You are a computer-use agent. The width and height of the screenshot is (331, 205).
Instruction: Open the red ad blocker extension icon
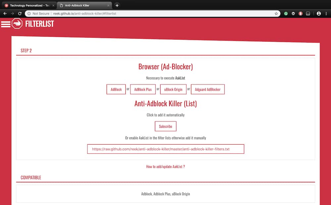pyautogui.click(x=301, y=14)
